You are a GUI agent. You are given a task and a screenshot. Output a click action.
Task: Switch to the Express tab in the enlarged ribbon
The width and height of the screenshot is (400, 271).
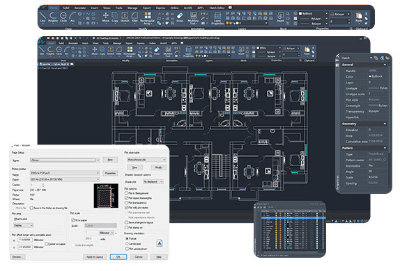(x=160, y=8)
